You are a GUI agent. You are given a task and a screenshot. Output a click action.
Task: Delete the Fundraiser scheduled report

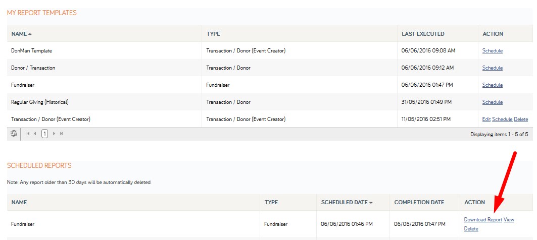(471, 229)
